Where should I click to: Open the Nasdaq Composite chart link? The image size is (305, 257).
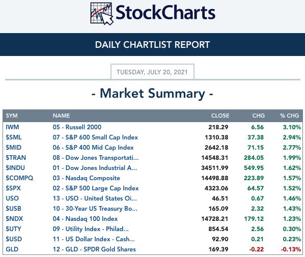point(87,178)
